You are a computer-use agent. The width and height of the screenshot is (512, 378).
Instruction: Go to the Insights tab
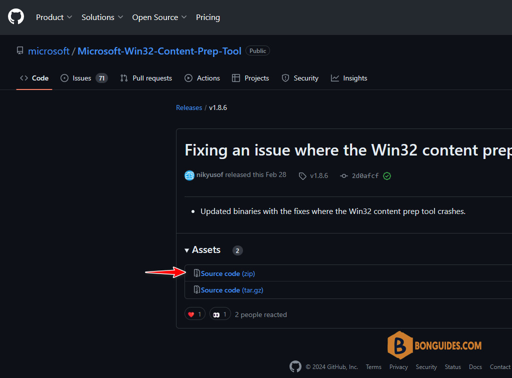pyautogui.click(x=348, y=78)
